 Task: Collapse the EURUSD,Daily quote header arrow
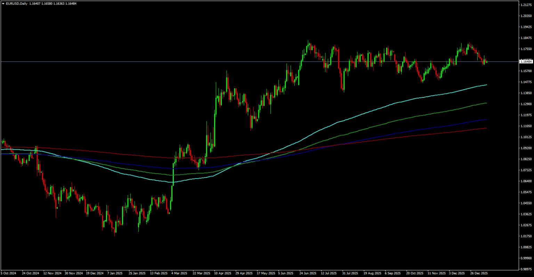[3, 3]
